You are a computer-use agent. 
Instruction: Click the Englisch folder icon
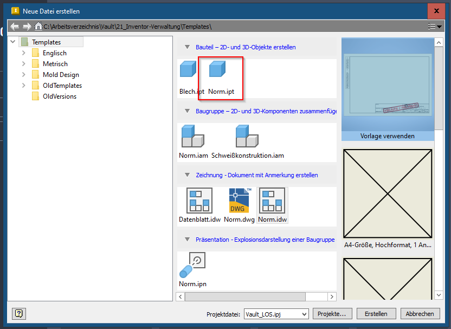pyautogui.click(x=35, y=53)
